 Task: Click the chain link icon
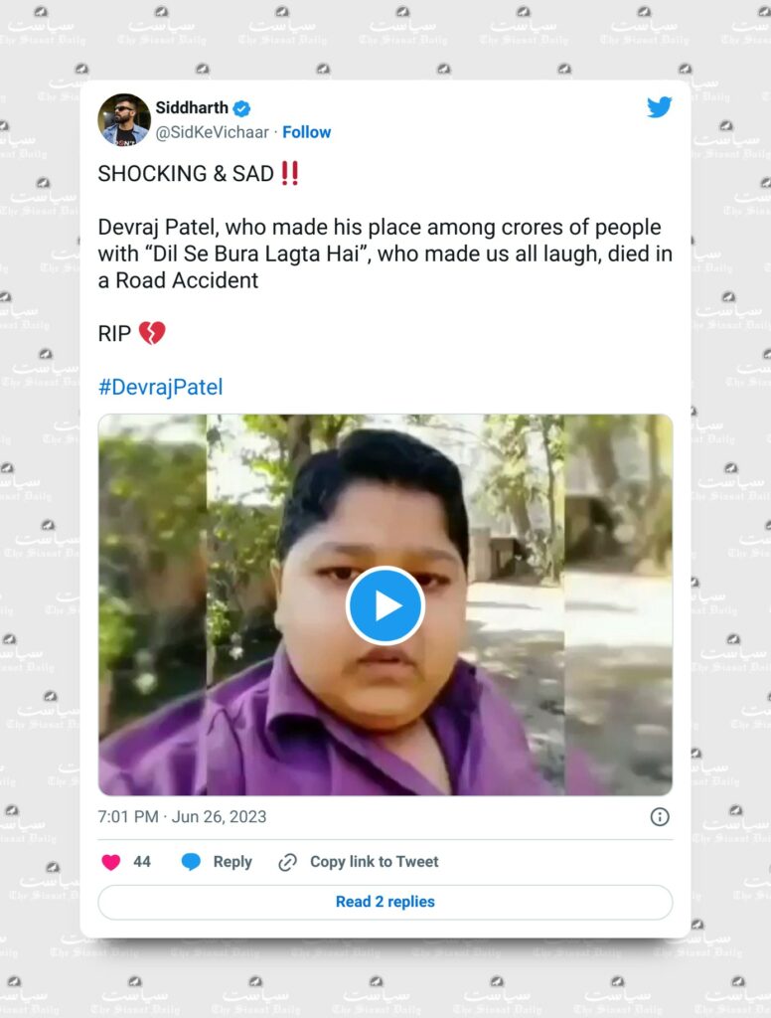coord(287,862)
